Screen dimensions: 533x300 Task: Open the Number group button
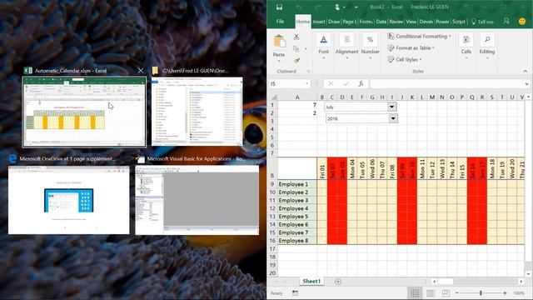(x=370, y=47)
